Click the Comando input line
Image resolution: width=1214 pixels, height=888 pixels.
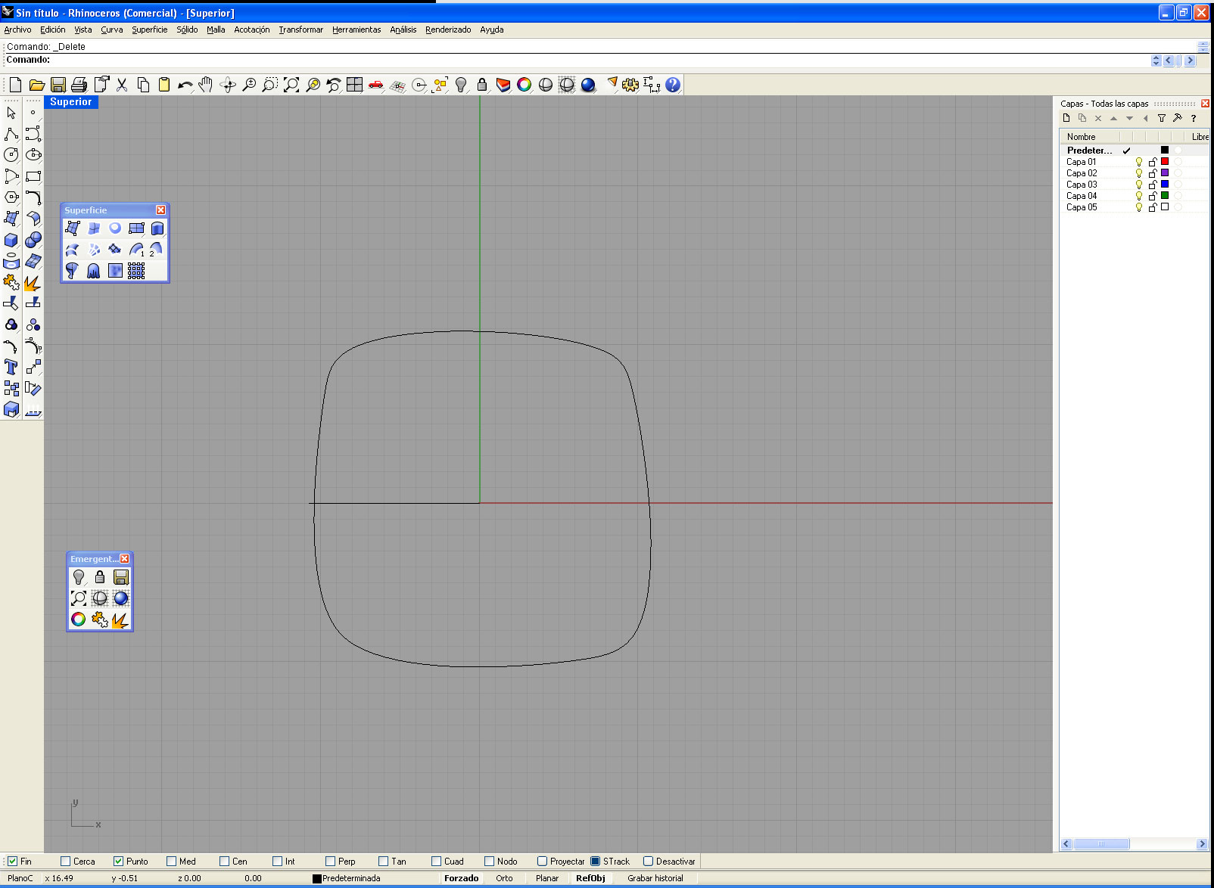coord(575,60)
